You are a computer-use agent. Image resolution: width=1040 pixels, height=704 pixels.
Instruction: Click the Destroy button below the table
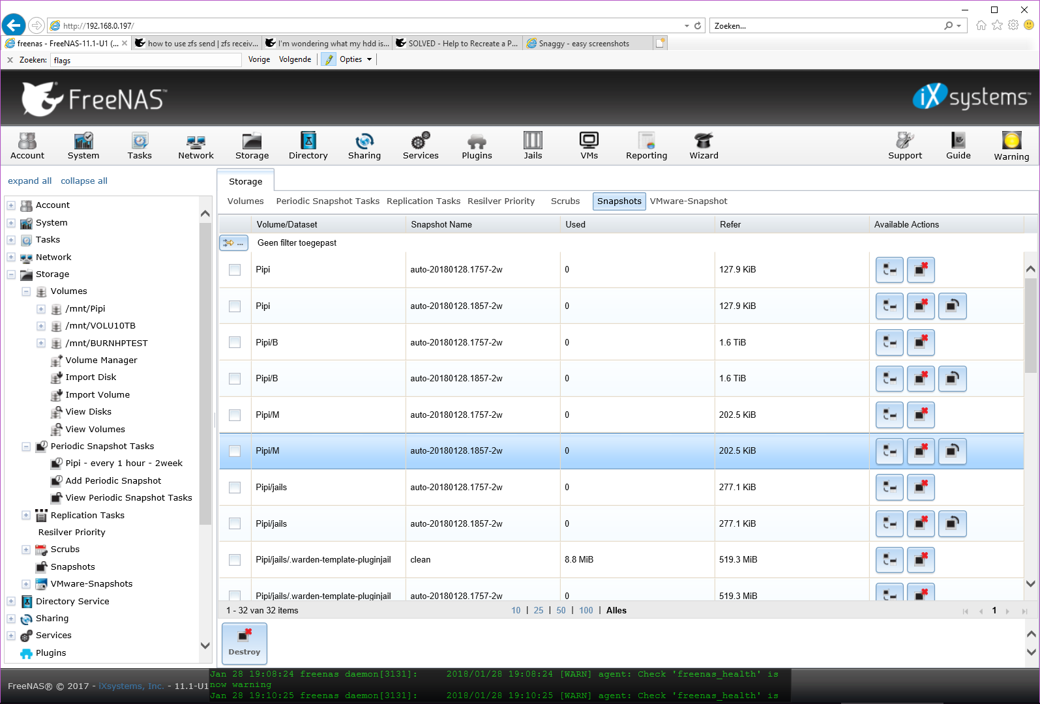click(x=245, y=643)
